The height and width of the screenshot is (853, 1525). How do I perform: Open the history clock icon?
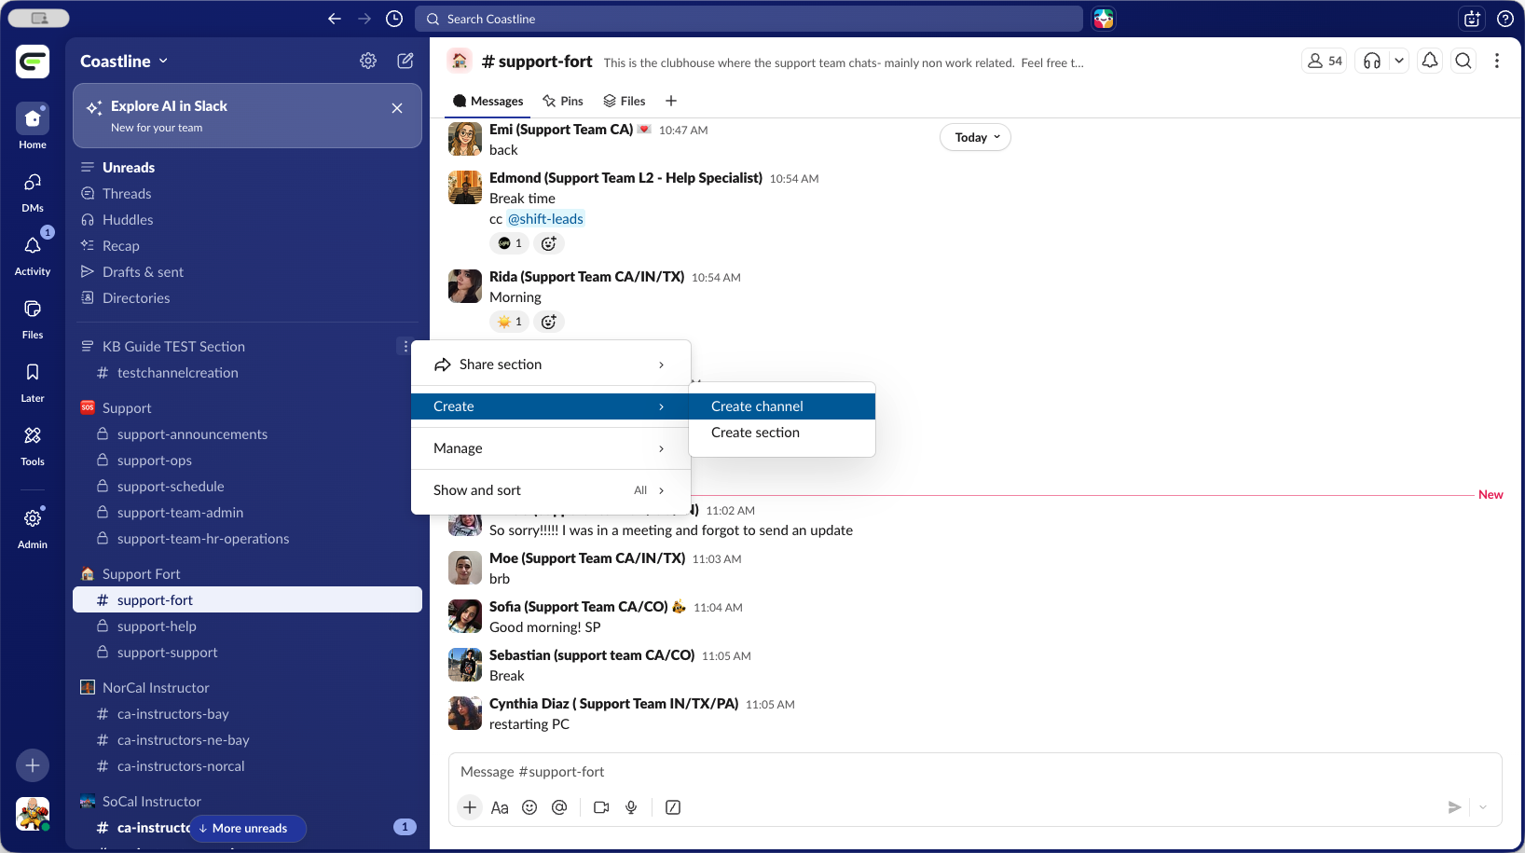(394, 19)
